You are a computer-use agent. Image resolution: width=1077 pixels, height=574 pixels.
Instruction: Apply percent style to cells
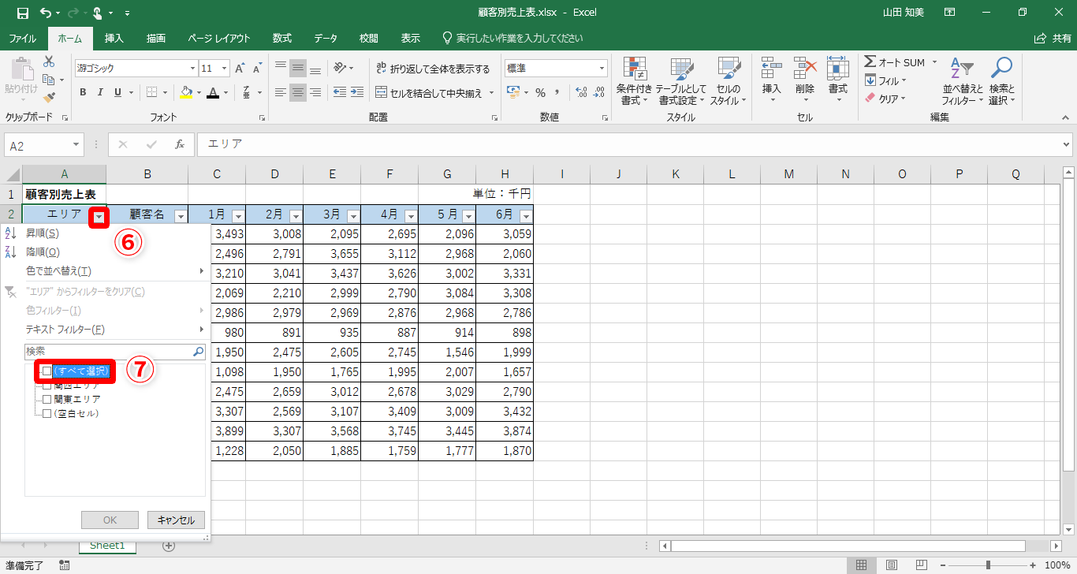click(541, 92)
